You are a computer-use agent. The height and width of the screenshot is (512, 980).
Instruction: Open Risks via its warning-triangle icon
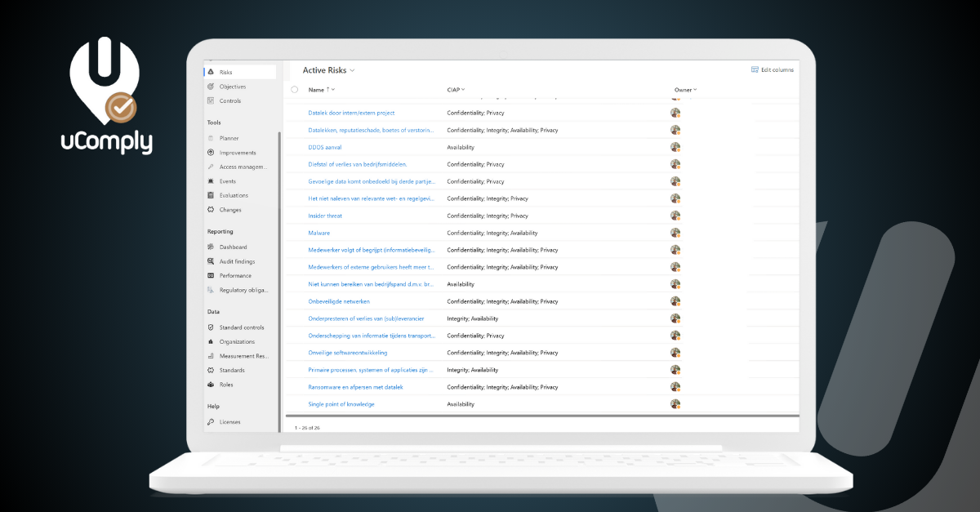211,72
